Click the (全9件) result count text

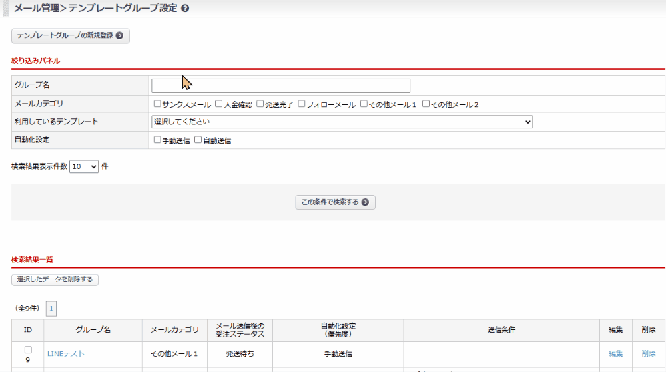tap(27, 309)
